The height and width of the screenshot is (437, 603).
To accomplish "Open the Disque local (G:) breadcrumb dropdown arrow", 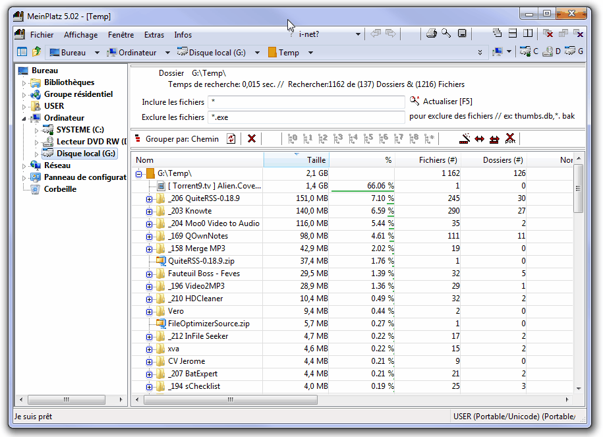I will coord(257,52).
